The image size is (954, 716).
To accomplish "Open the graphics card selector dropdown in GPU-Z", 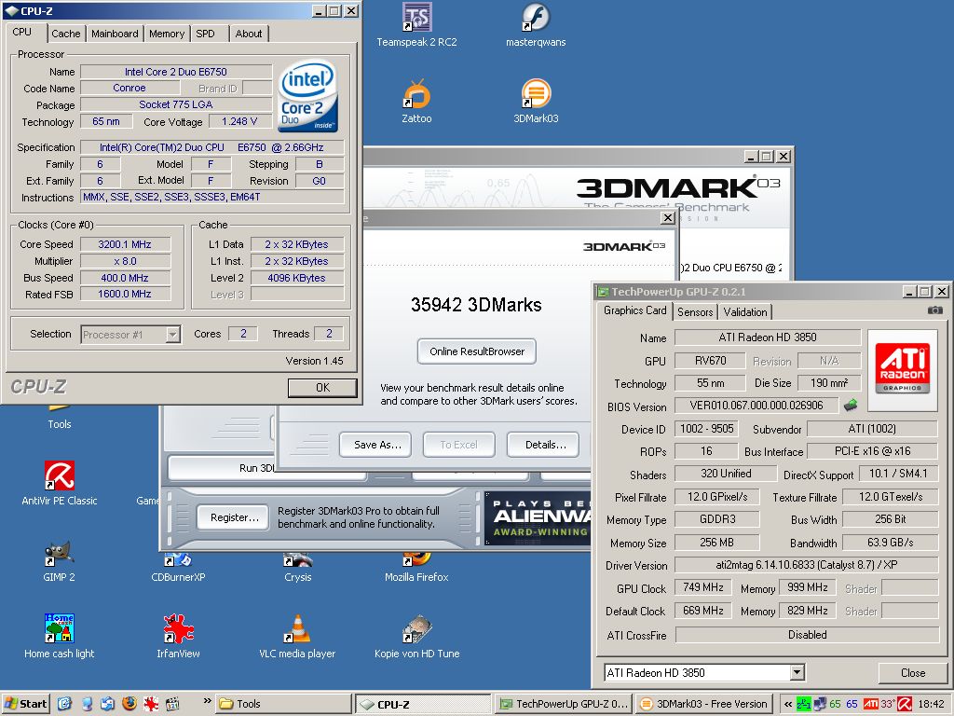I will (797, 673).
